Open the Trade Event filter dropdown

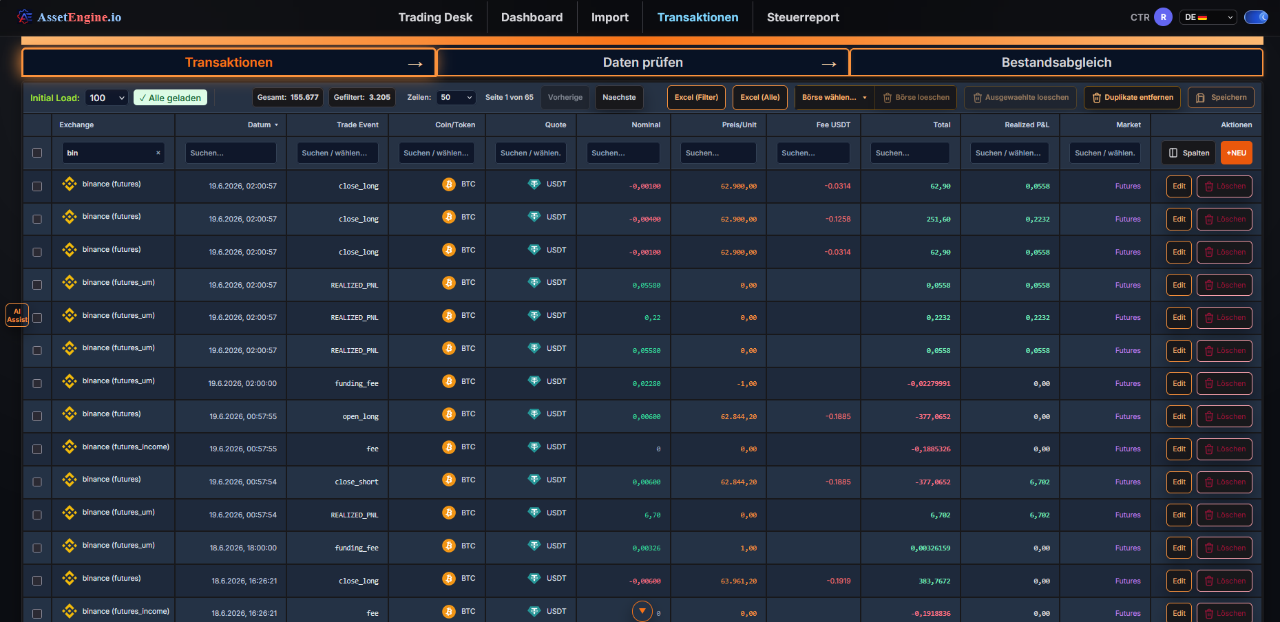(337, 153)
